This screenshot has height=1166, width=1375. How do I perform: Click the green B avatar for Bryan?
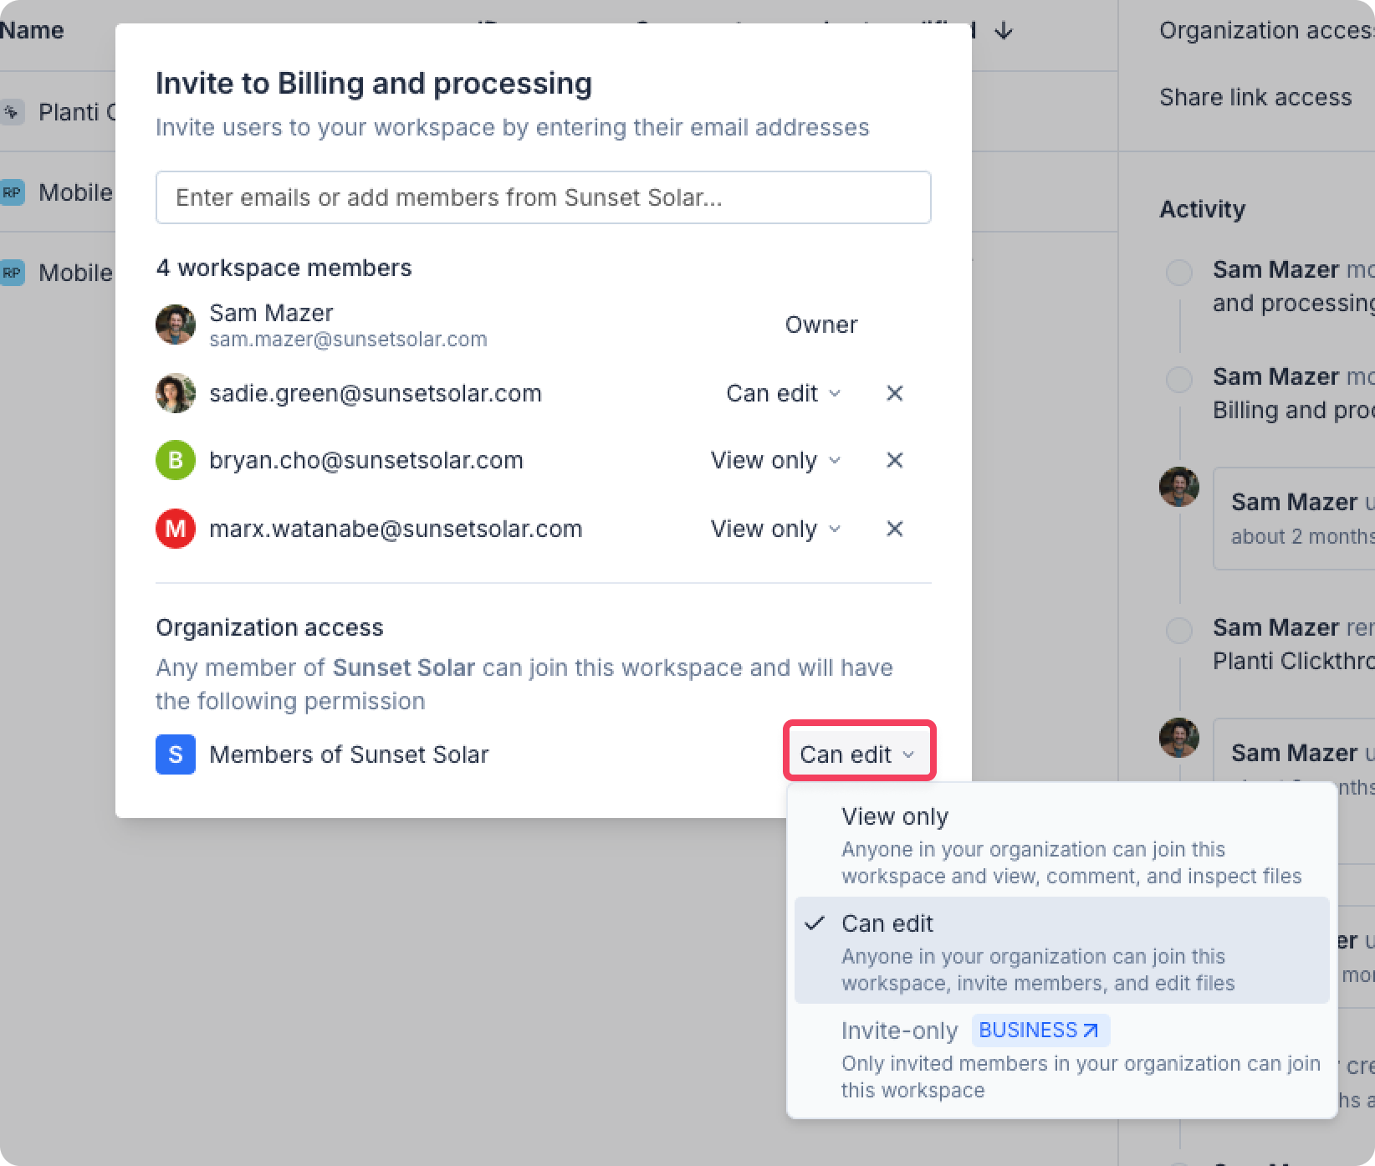(x=176, y=460)
